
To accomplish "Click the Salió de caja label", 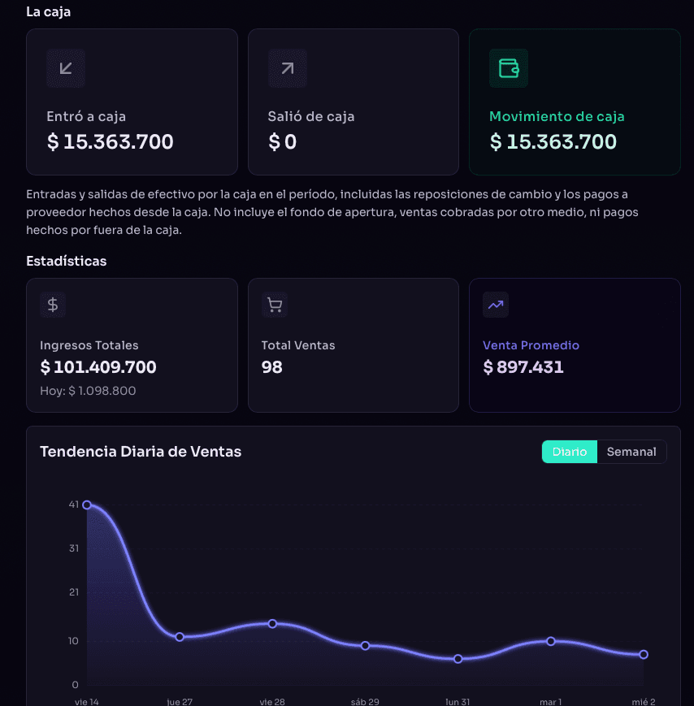I will 310,117.
